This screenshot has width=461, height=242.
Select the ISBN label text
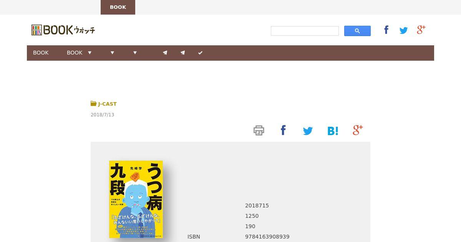click(194, 237)
